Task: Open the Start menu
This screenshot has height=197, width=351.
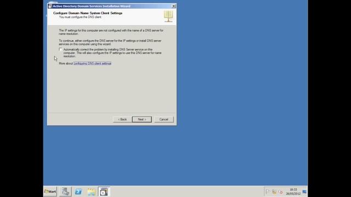Action: [50, 192]
